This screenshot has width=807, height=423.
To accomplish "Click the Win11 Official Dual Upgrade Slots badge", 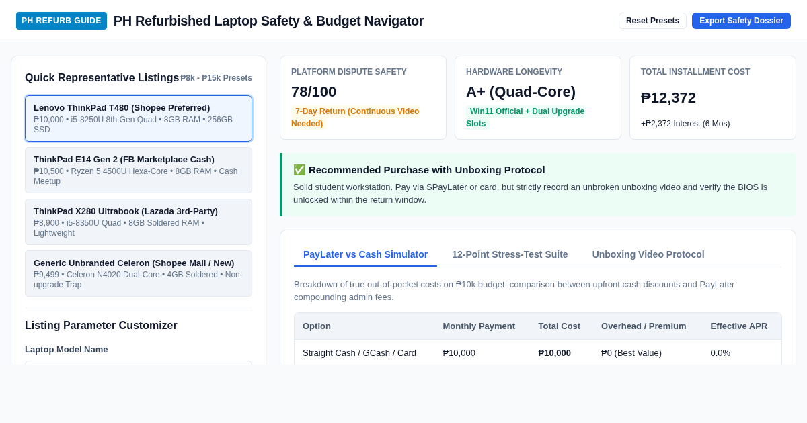I will [525, 117].
